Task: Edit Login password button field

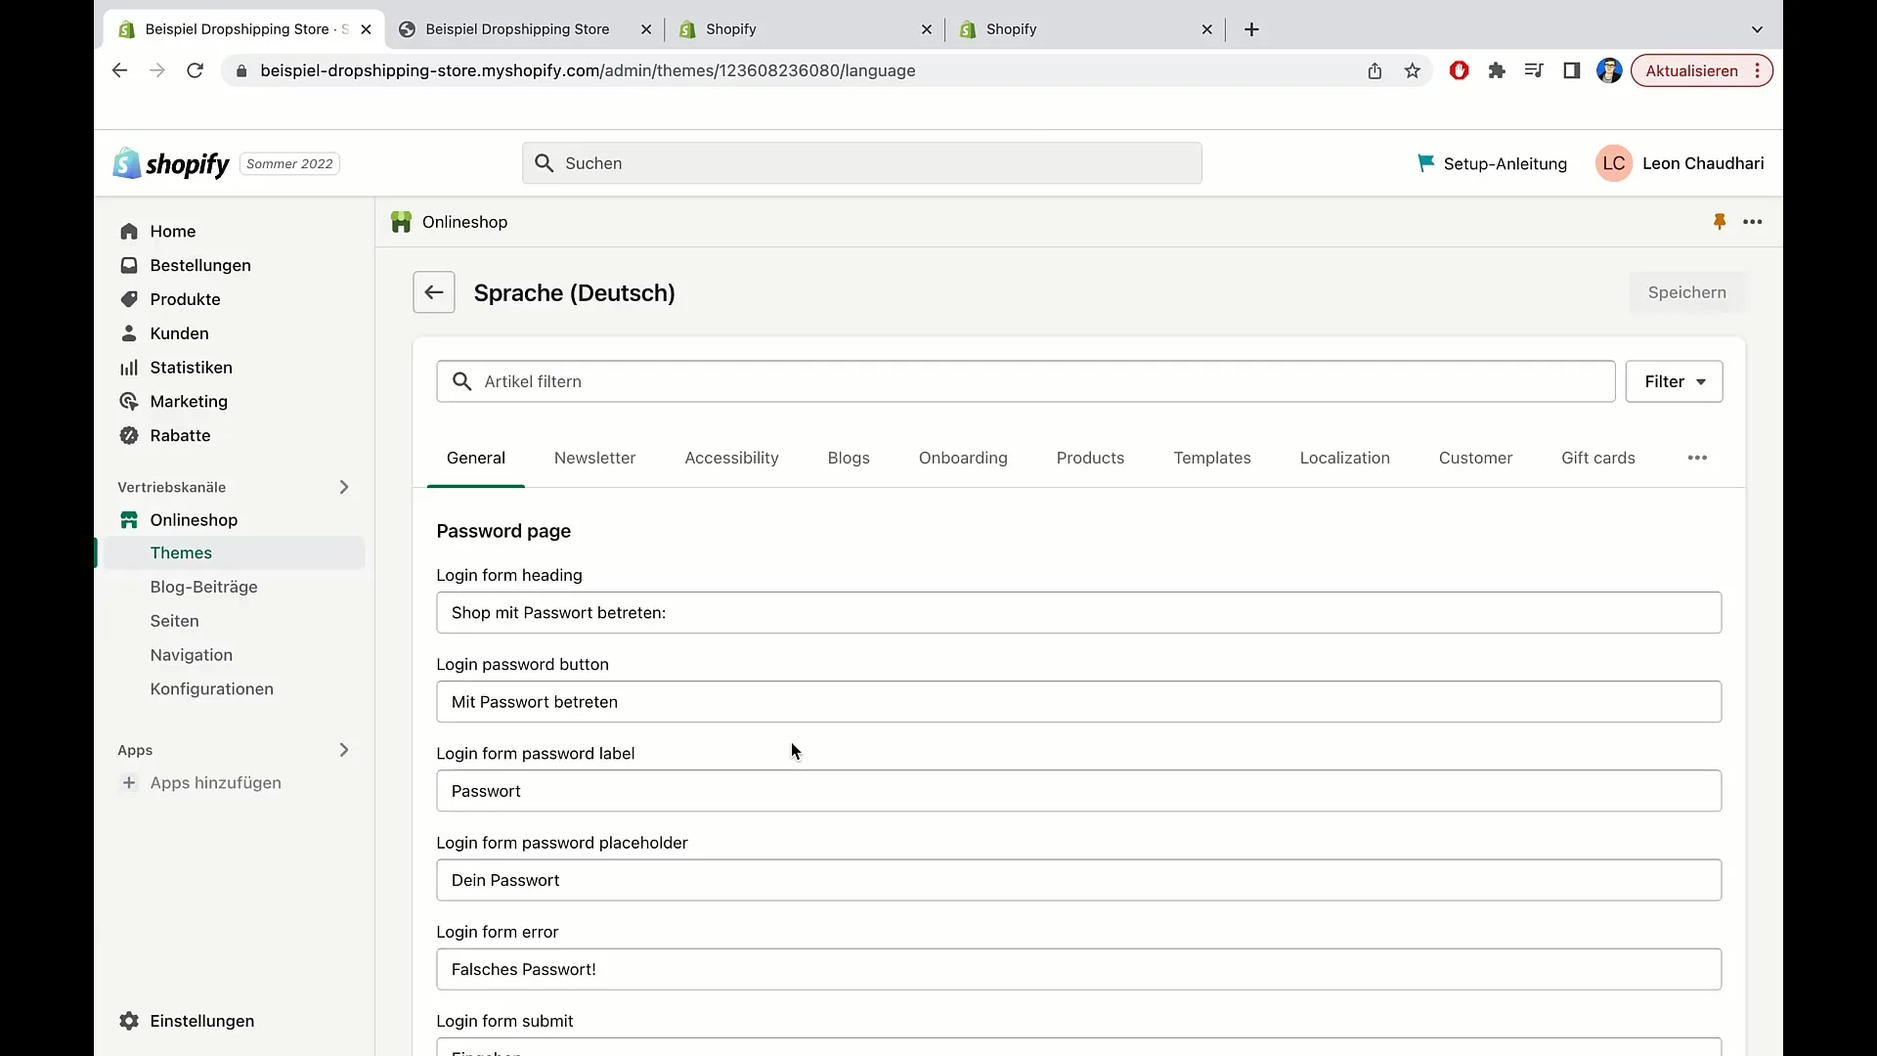Action: [x=1078, y=702]
